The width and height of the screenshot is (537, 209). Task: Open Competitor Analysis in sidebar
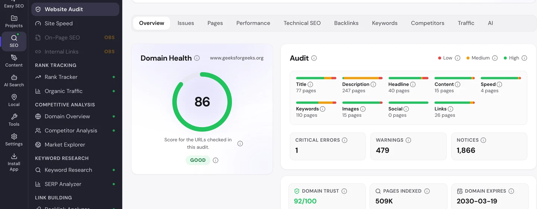coord(75,131)
